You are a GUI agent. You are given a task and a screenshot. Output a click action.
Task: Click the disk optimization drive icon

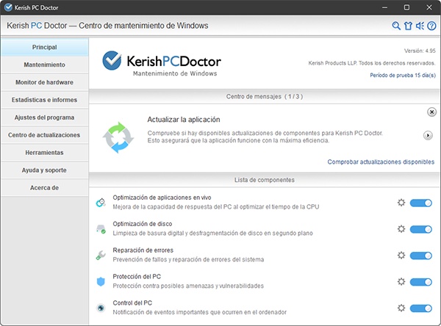click(101, 229)
